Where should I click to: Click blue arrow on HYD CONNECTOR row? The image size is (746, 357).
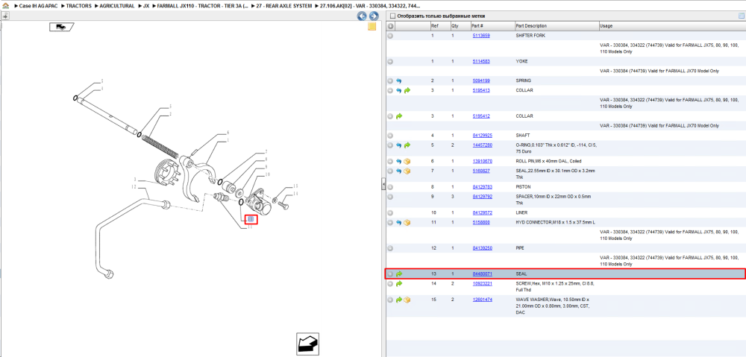[x=398, y=222]
